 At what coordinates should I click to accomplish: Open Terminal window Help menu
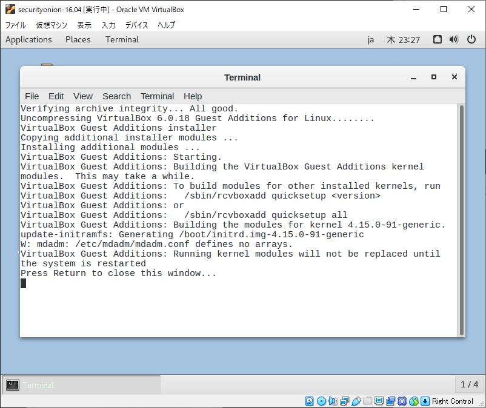[x=193, y=96]
